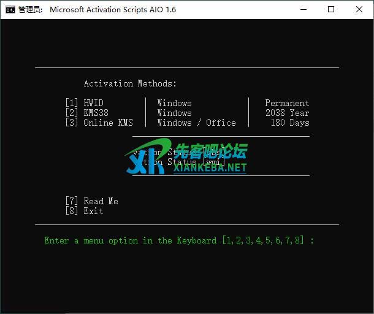Image resolution: width=374 pixels, height=314 pixels.
Task: Click the Activation Methods heading
Action: (130, 83)
